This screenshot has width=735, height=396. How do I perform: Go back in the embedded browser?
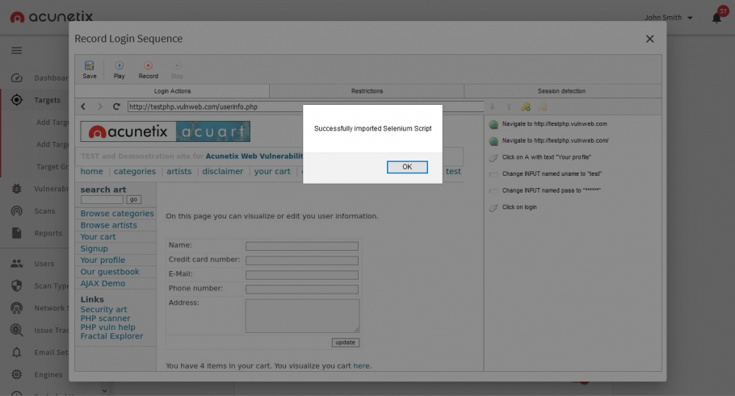pos(83,106)
